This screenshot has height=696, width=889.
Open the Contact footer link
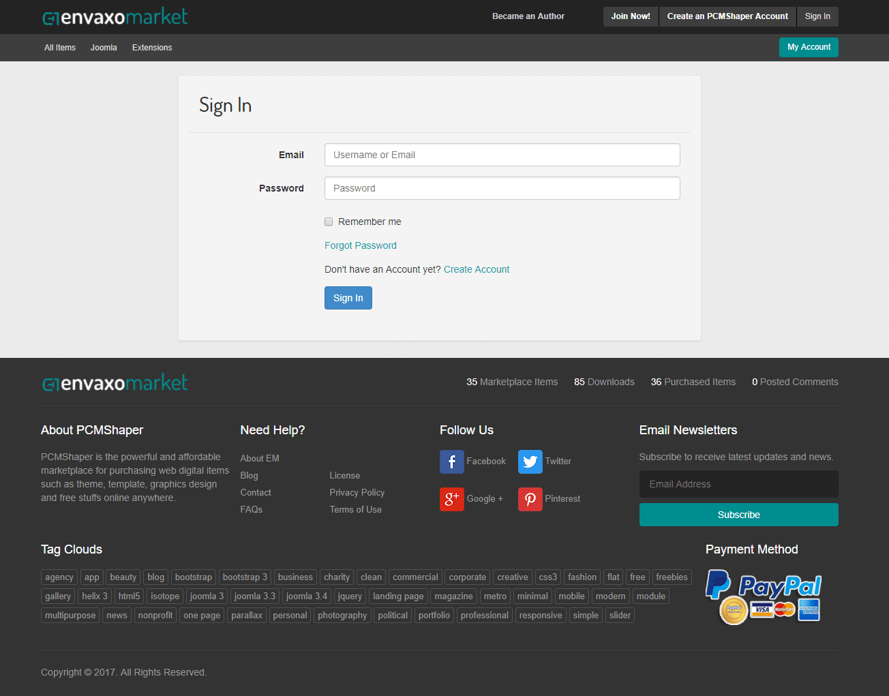[256, 492]
